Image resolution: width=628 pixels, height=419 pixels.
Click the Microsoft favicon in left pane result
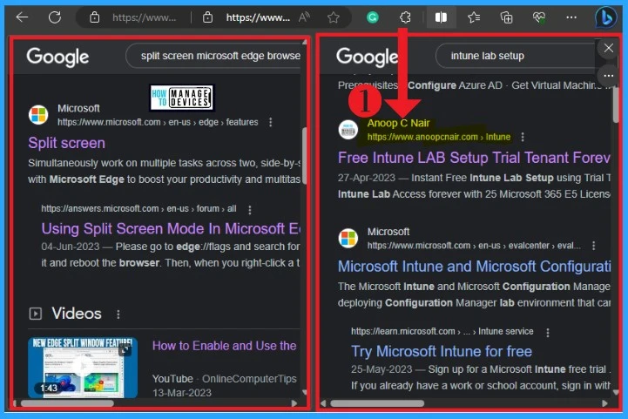pos(38,115)
